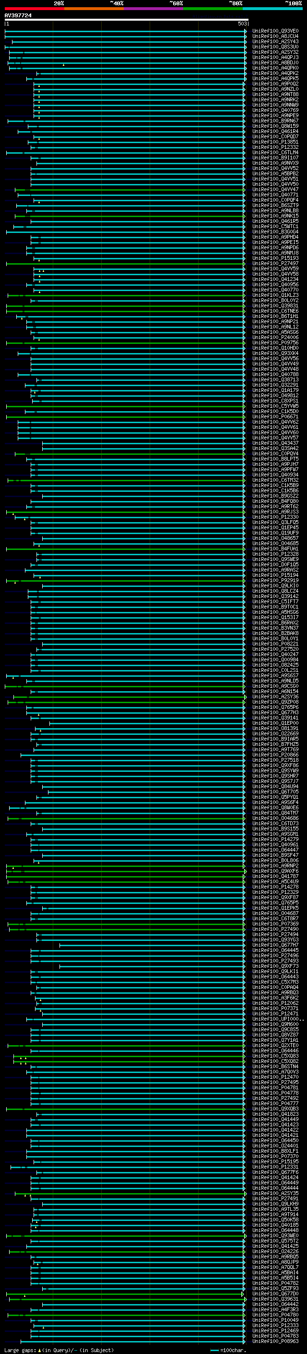Screen dimensions: 307x1354
Task: Select label UniRef100_P27491
Action: coord(275,1198)
